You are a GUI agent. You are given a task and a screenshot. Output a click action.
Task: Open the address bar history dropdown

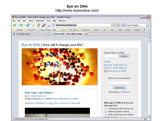click(x=115, y=25)
